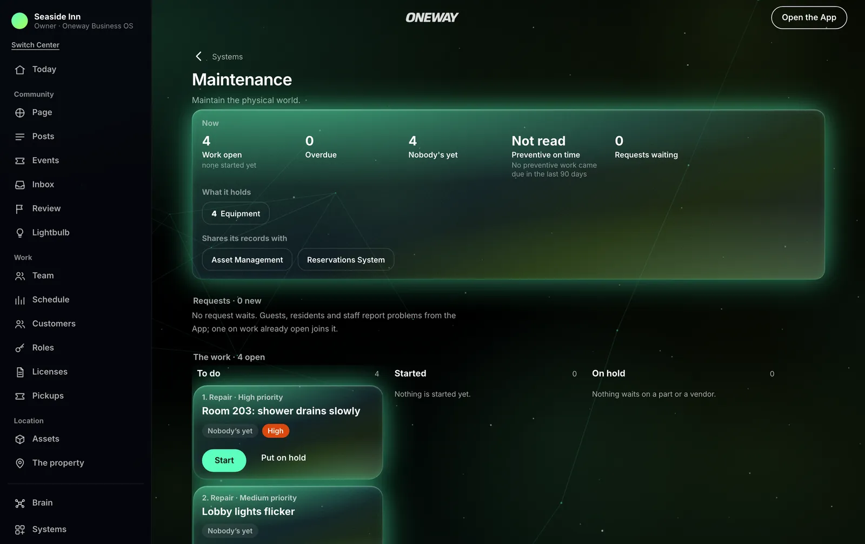
Task: Open the Today menu item
Action: click(x=76, y=69)
